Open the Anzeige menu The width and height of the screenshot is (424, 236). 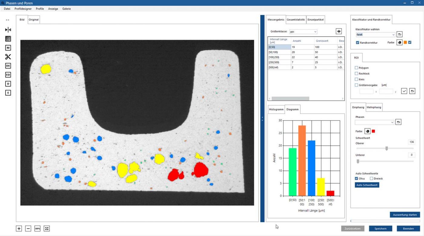(x=53, y=9)
